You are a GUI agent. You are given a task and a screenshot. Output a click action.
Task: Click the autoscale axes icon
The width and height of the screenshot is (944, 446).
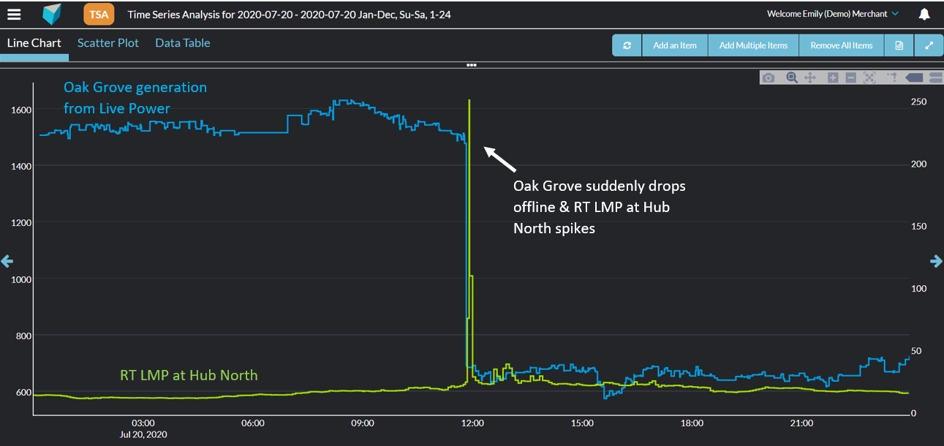[x=869, y=78]
